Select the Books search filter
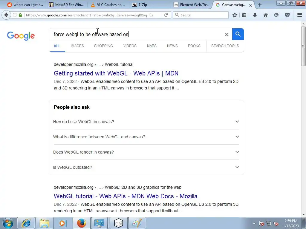The width and height of the screenshot is (306, 229). tap(194, 46)
